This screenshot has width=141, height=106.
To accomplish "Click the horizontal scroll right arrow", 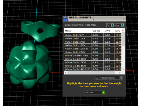I will pyautogui.click(x=120, y=73).
